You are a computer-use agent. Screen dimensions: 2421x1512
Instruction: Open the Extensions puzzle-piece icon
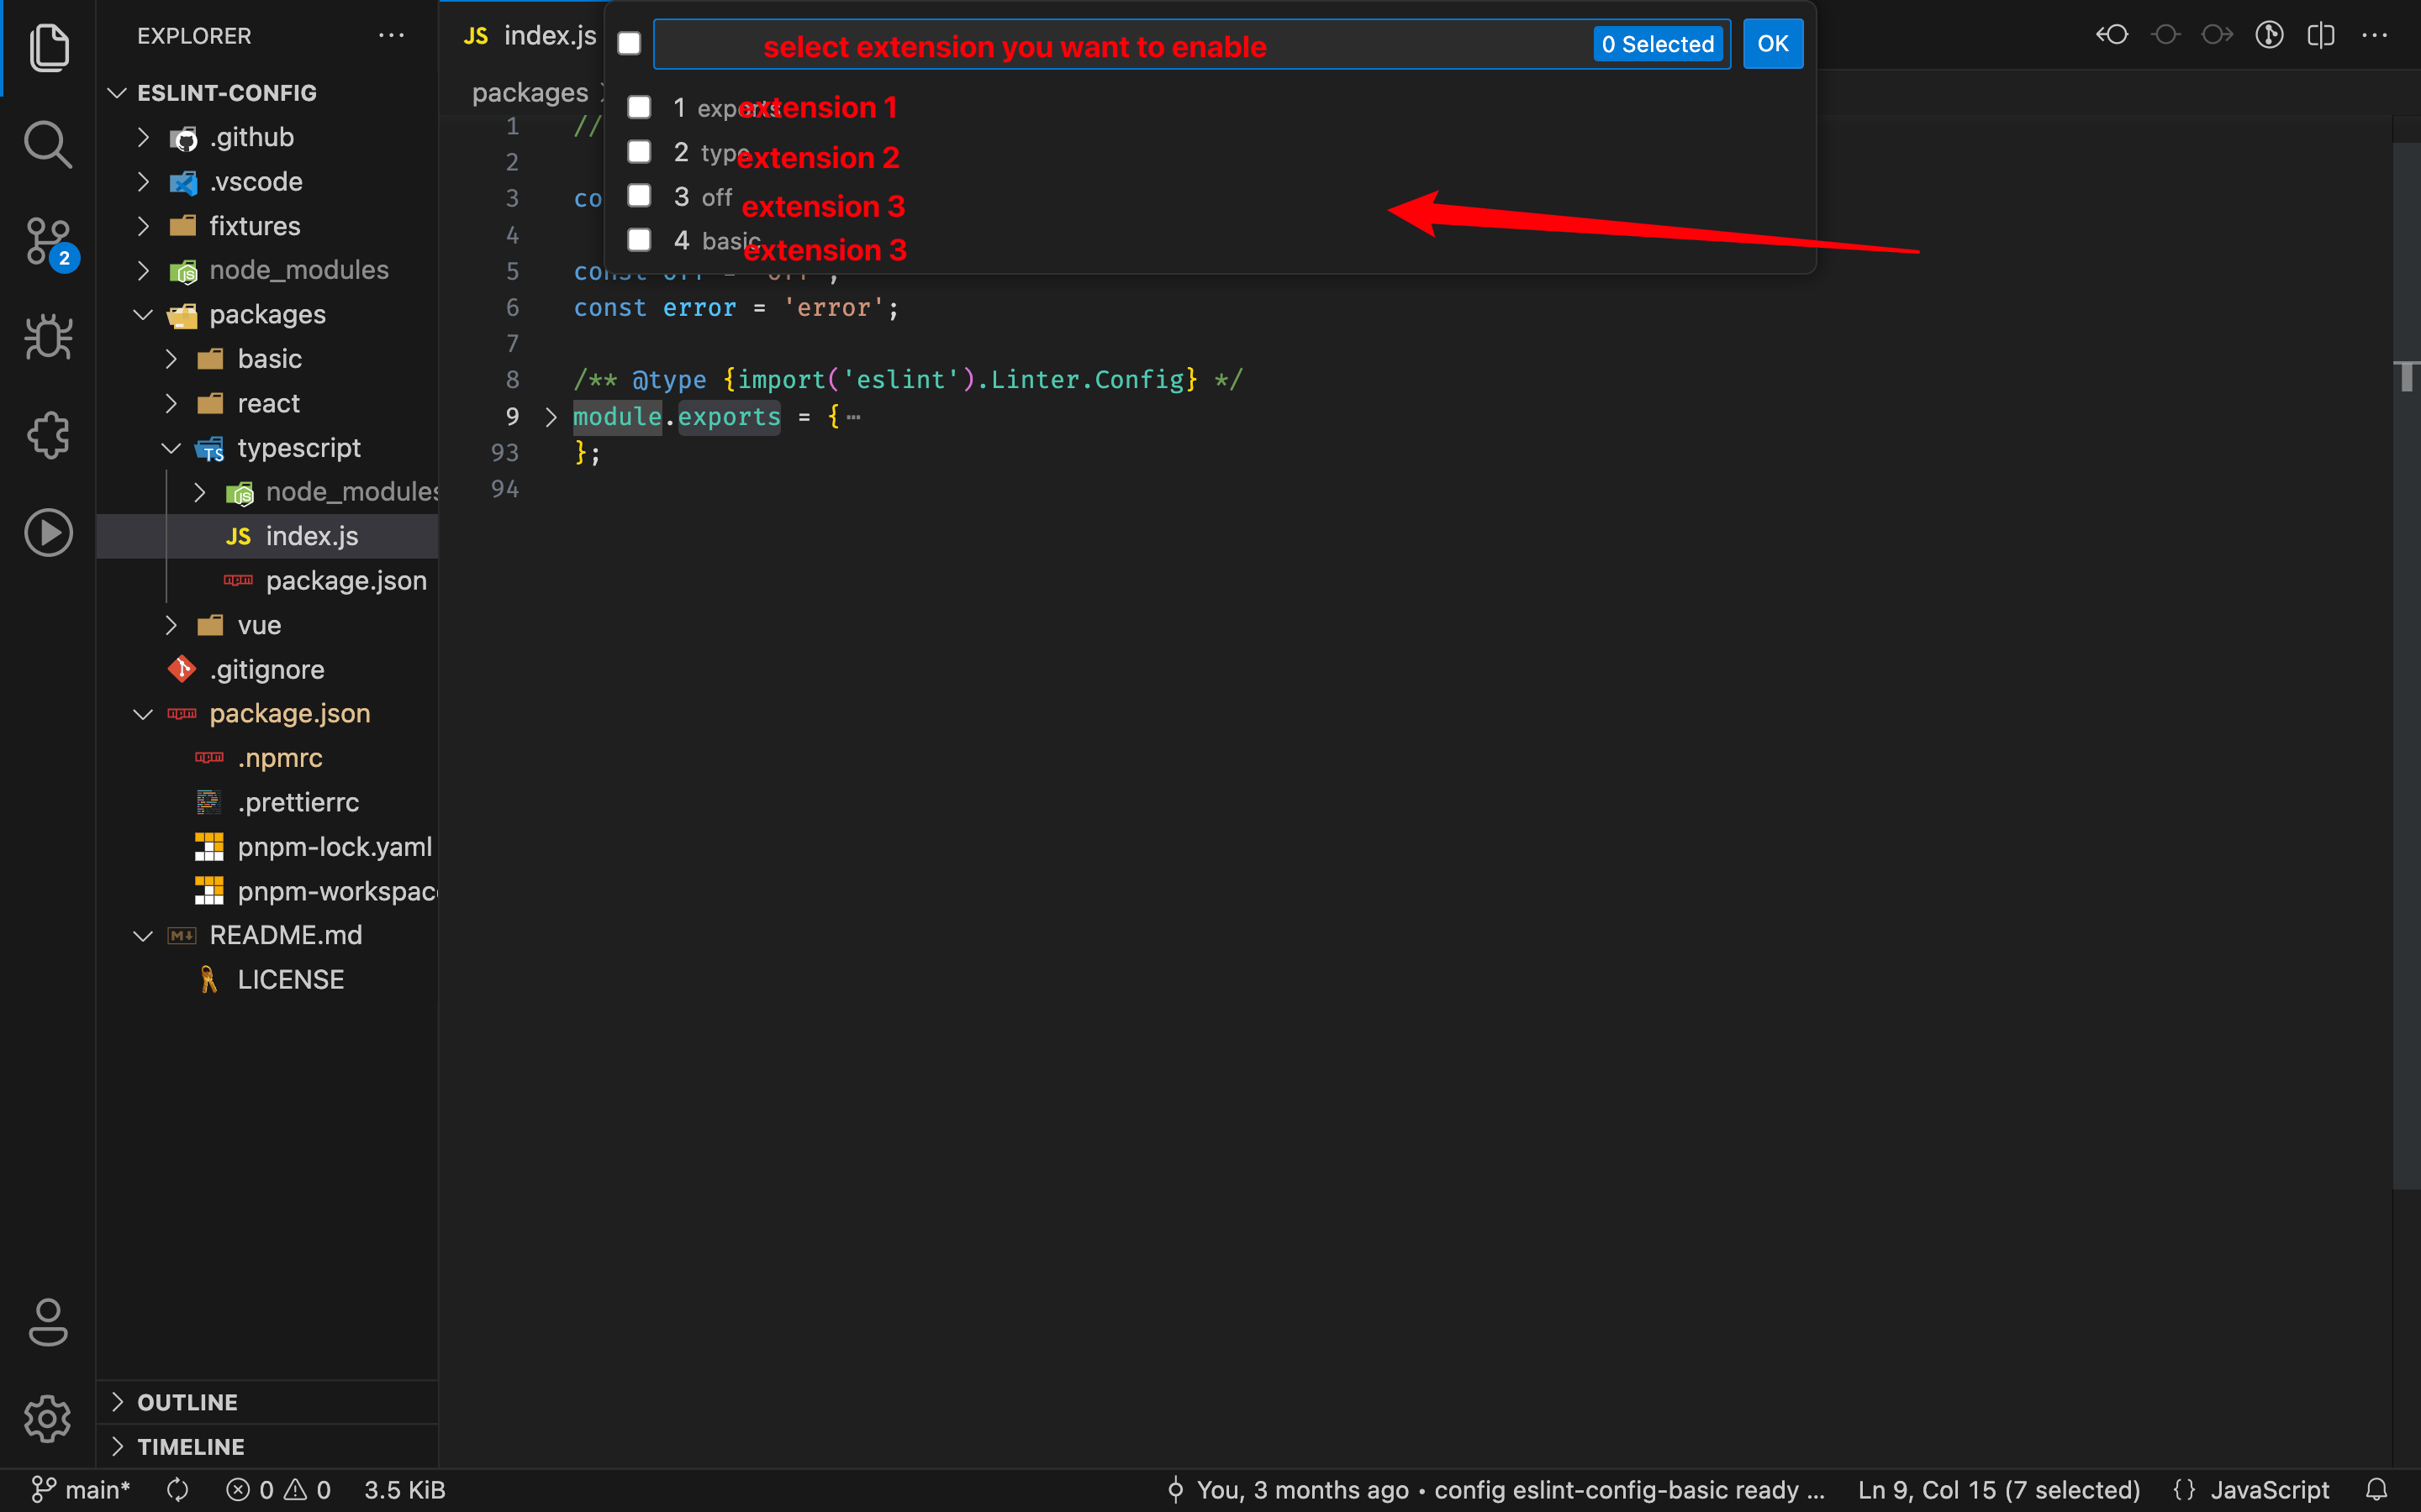tap(47, 435)
